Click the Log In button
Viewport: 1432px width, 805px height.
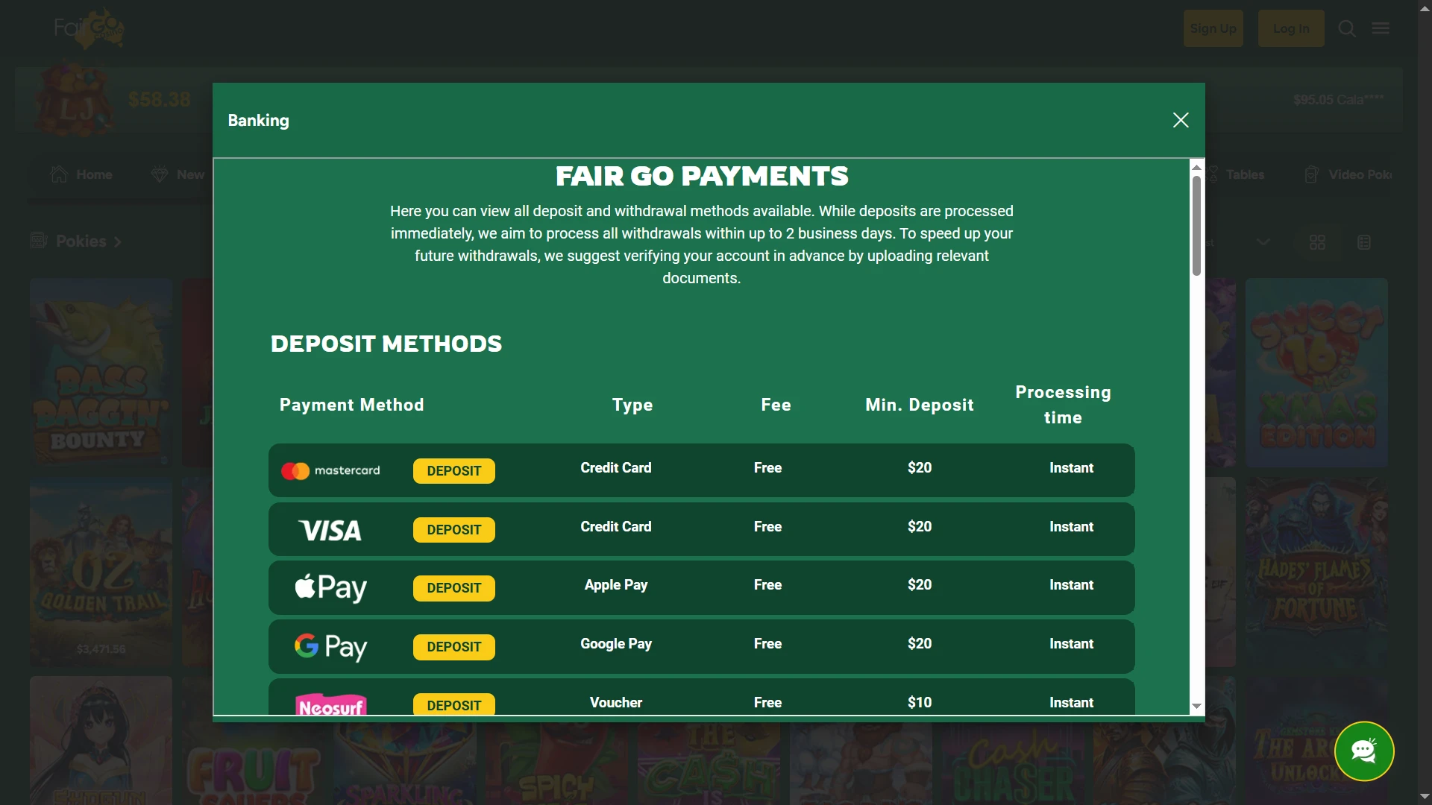(x=1290, y=28)
